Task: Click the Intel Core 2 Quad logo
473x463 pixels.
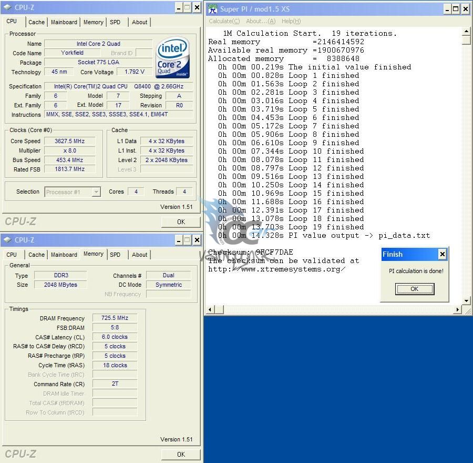Action: tap(172, 58)
